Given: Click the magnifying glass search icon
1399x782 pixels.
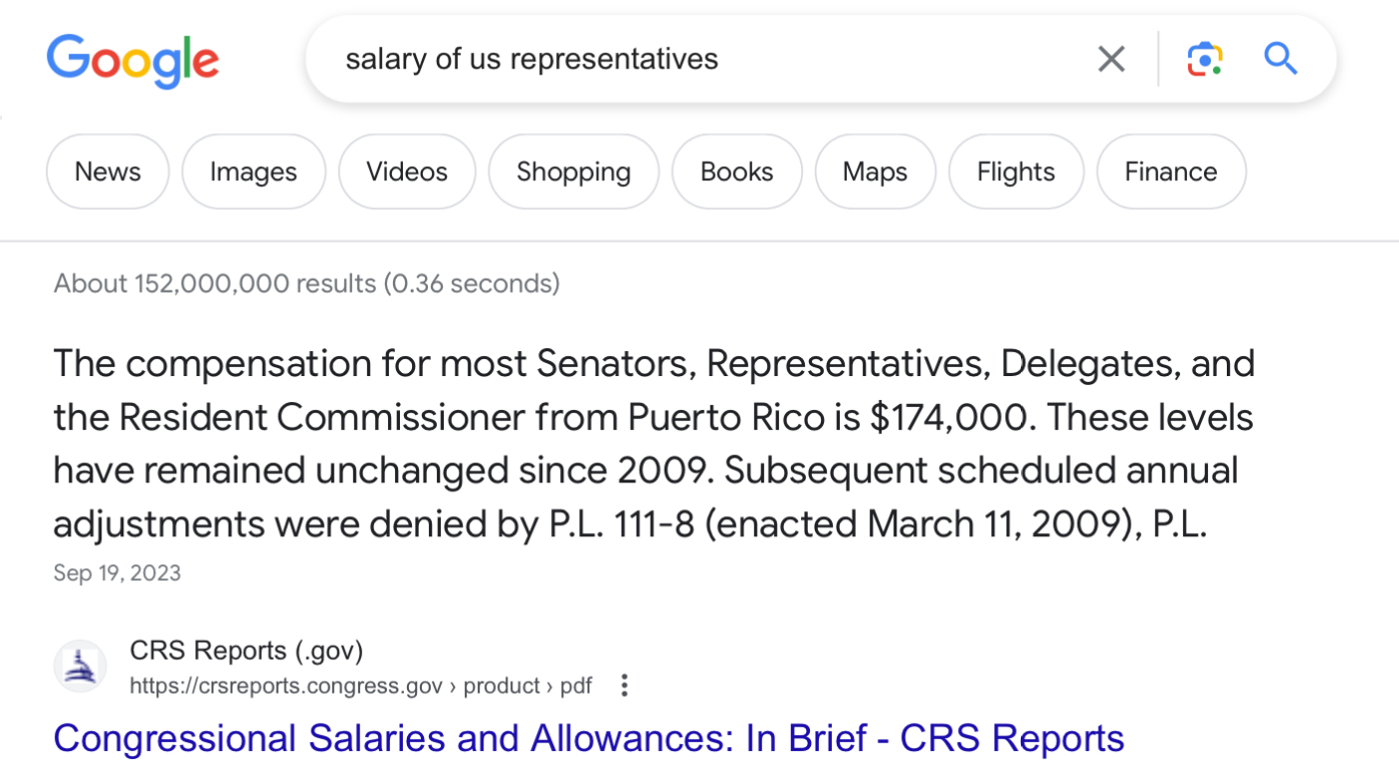Looking at the screenshot, I should pos(1281,60).
